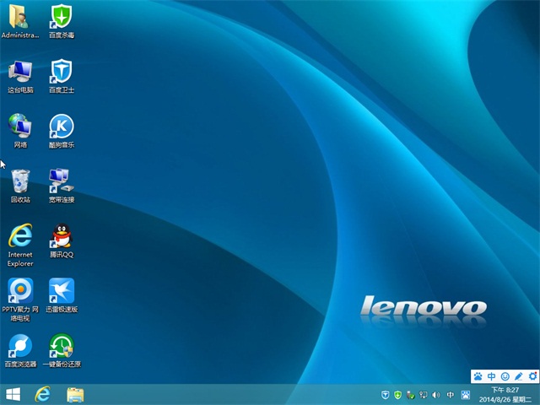Screen dimensions: 540x405
Task: Select the 百度卫士 desktop icon
Action: coord(61,72)
